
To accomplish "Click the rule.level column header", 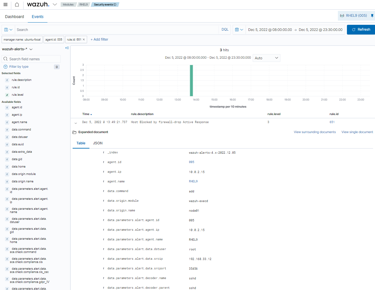I will (274, 114).
